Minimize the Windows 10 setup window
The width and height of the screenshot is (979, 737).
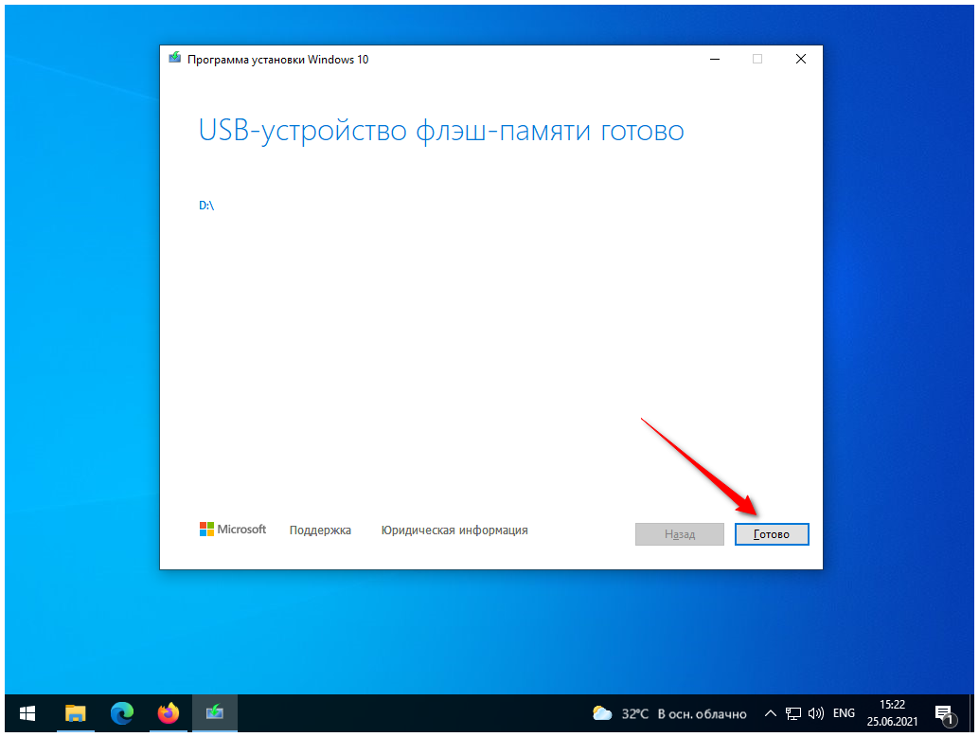[715, 59]
